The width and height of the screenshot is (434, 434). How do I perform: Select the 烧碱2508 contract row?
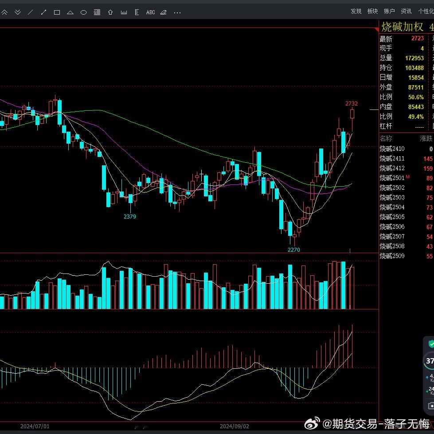click(407, 246)
